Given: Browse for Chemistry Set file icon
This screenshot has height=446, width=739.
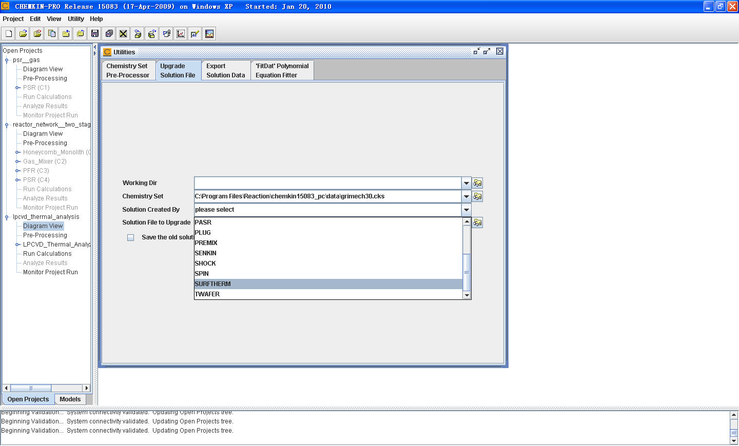Looking at the screenshot, I should 477,196.
